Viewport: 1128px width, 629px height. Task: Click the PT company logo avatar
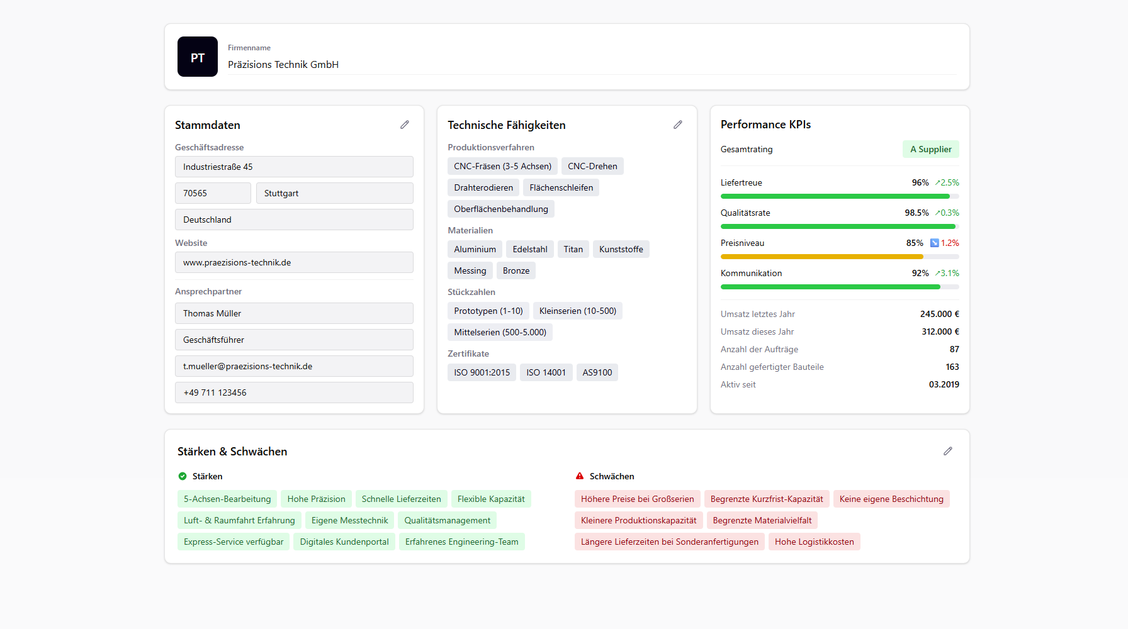coord(198,57)
